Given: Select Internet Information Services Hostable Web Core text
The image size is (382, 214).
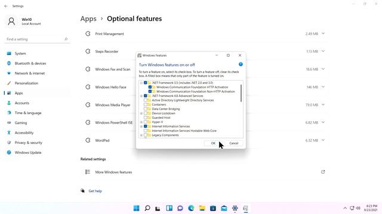Looking at the screenshot, I should coord(184,131).
